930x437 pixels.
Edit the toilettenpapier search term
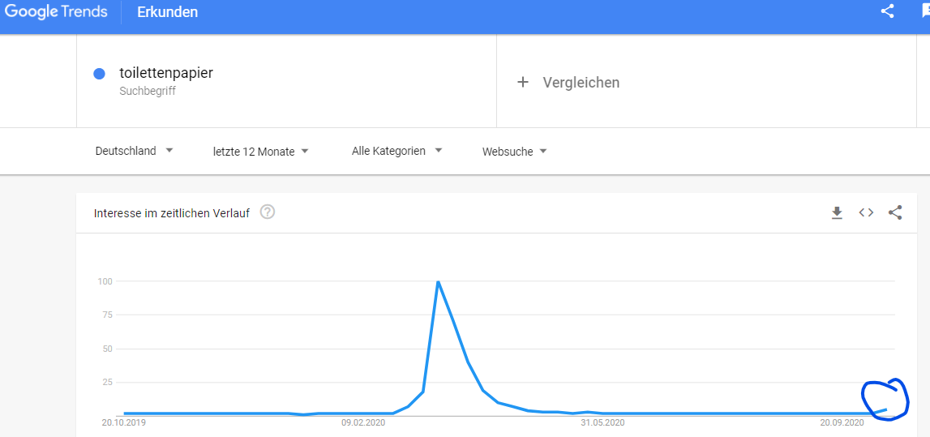click(166, 74)
